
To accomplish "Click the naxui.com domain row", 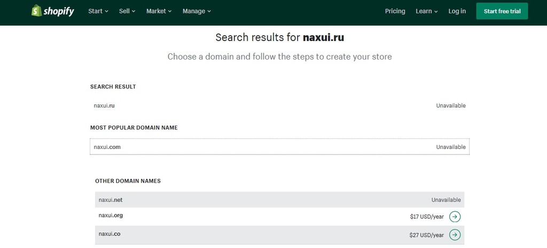I will pos(279,147).
